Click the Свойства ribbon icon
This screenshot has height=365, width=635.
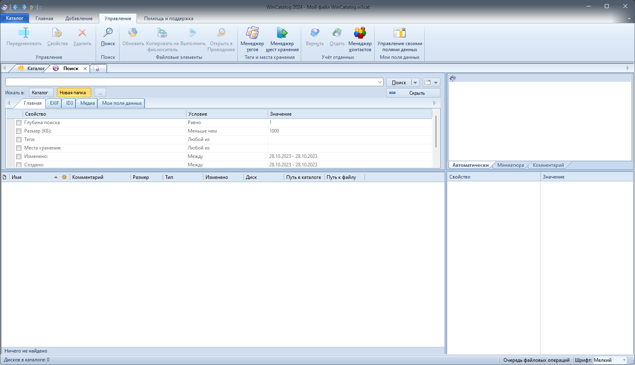point(57,33)
